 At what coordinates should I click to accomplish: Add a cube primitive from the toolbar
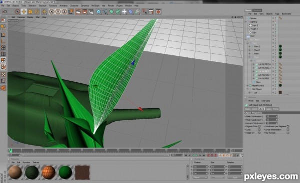[98, 11]
